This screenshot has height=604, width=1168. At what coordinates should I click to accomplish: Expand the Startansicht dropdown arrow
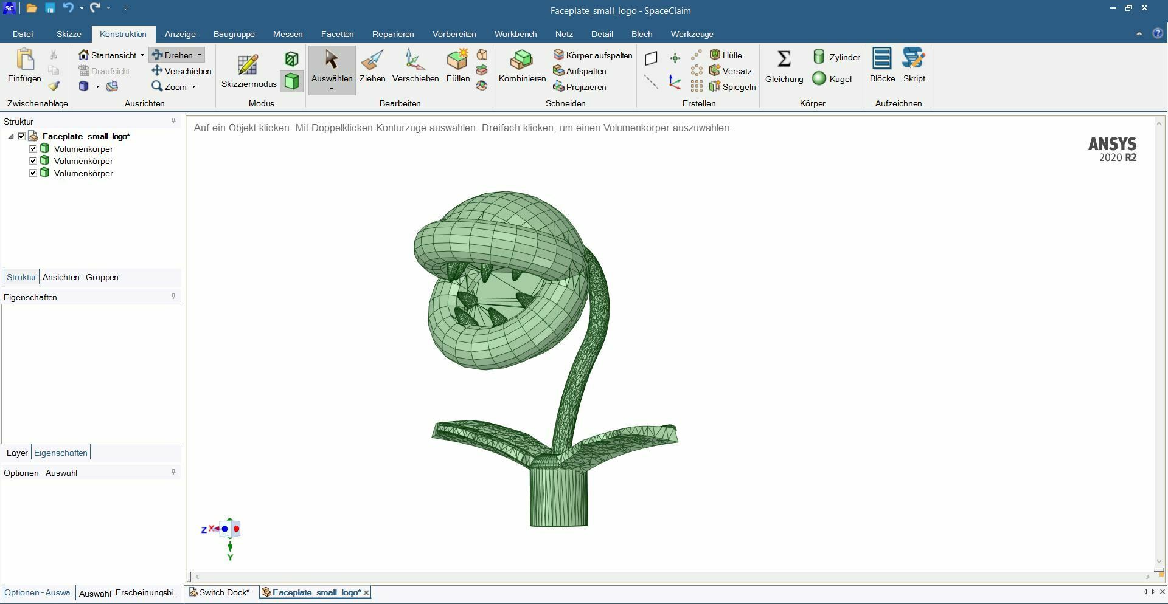pyautogui.click(x=142, y=55)
